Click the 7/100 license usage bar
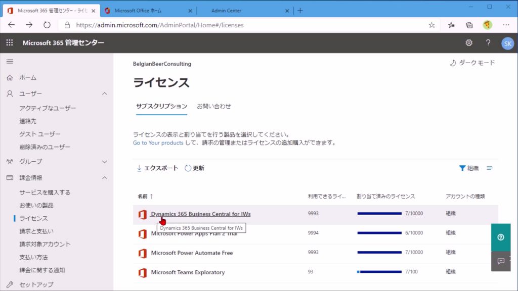518x291 pixels. pos(379,272)
